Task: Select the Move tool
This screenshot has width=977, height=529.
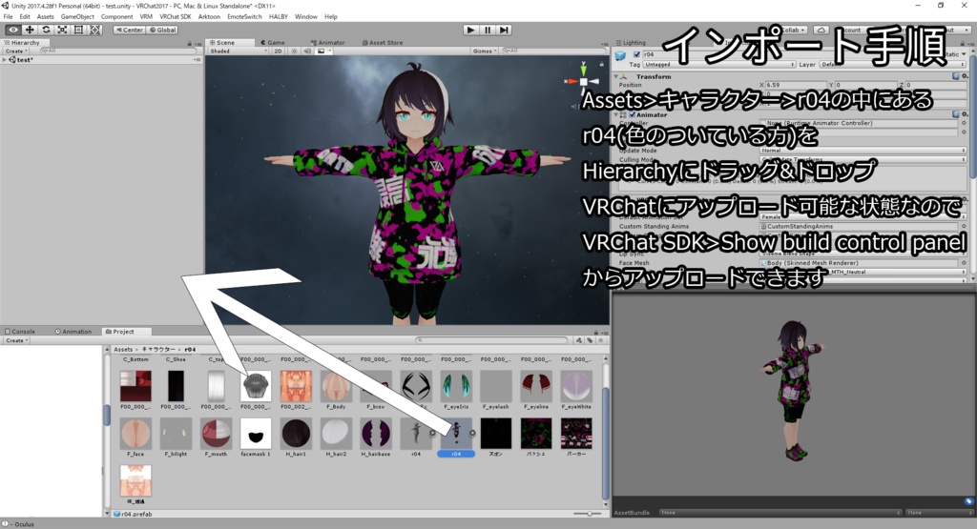Action: tap(30, 30)
